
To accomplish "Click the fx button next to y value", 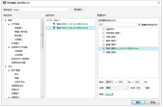I will click(x=146, y=82).
